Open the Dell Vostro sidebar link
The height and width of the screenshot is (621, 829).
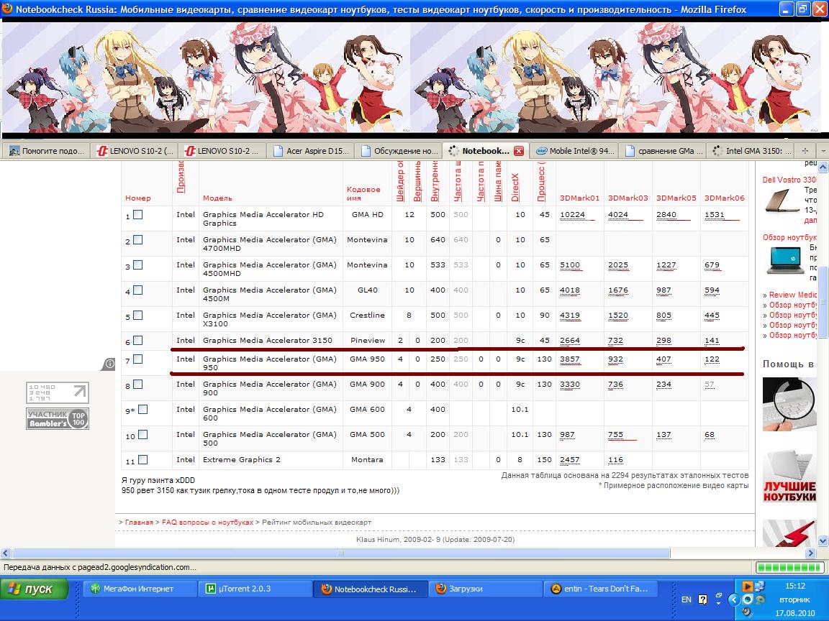(789, 180)
